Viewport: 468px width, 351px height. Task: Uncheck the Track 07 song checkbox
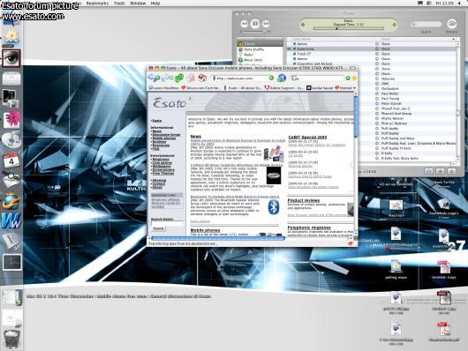point(294,54)
